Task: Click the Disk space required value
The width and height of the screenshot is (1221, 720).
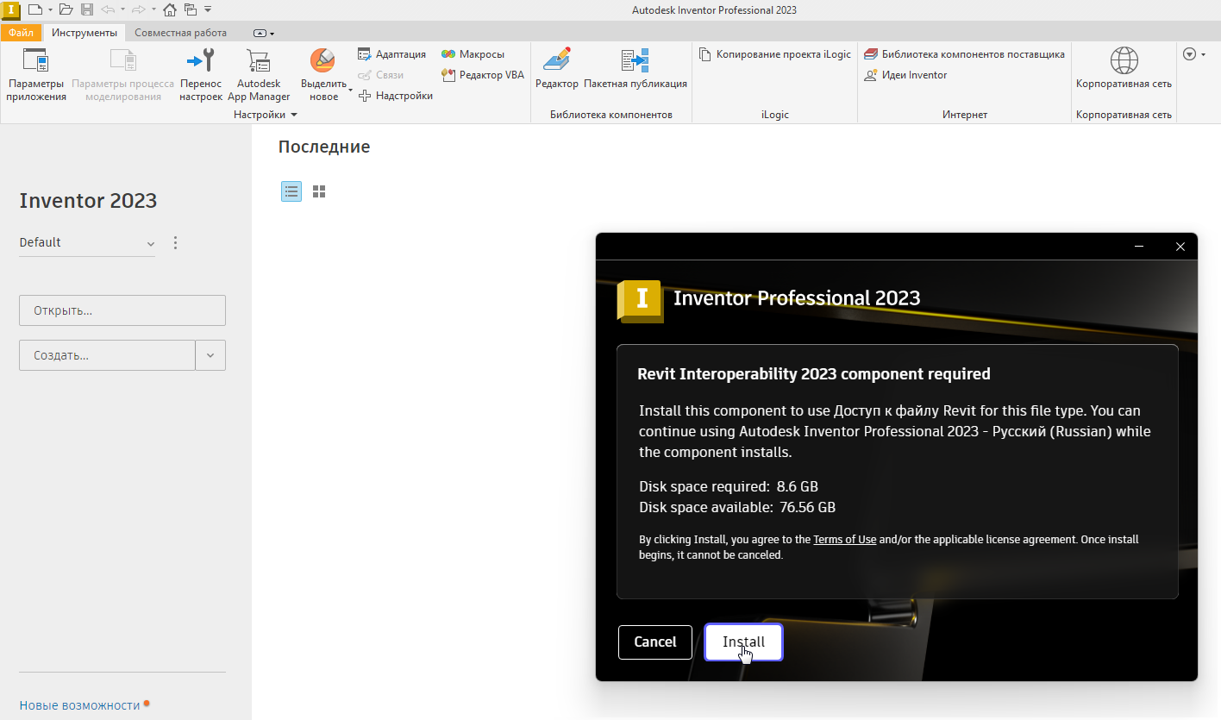Action: [x=798, y=486]
